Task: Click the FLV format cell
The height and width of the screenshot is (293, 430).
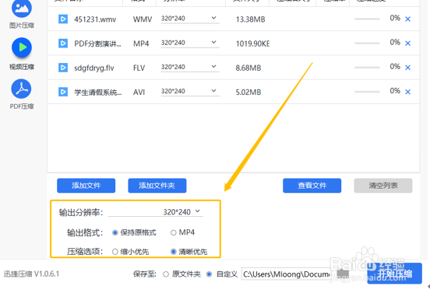Action: click(x=139, y=68)
